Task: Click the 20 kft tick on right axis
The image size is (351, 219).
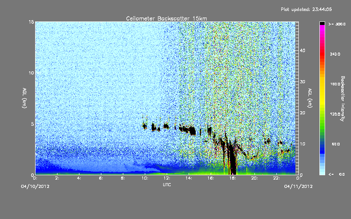Action: pos(302,113)
